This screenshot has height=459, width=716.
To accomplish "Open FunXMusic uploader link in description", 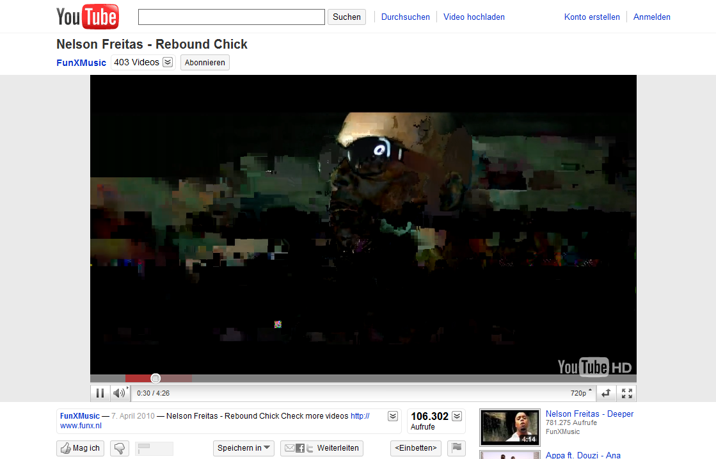I will pos(80,416).
